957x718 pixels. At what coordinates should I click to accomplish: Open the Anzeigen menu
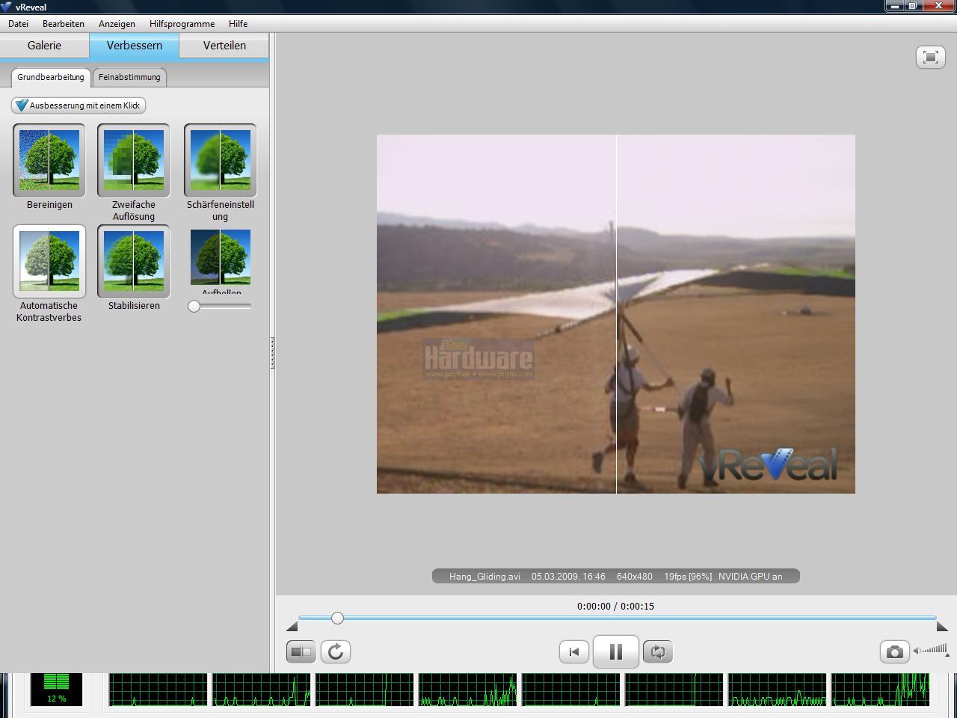[117, 24]
